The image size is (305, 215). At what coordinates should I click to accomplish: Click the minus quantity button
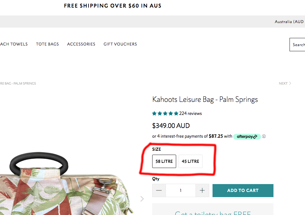click(159, 190)
